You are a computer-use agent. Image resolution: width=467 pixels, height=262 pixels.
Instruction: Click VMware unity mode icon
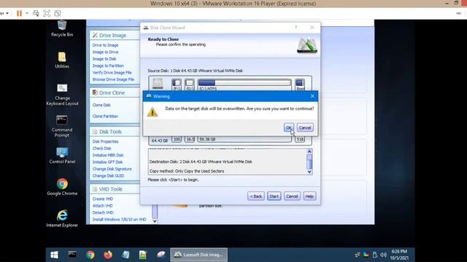(x=58, y=13)
